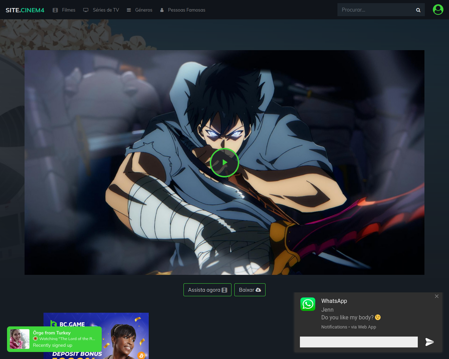Viewport: 449px width, 359px height.
Task: Click the WhatsApp logo icon
Action: pos(308,304)
